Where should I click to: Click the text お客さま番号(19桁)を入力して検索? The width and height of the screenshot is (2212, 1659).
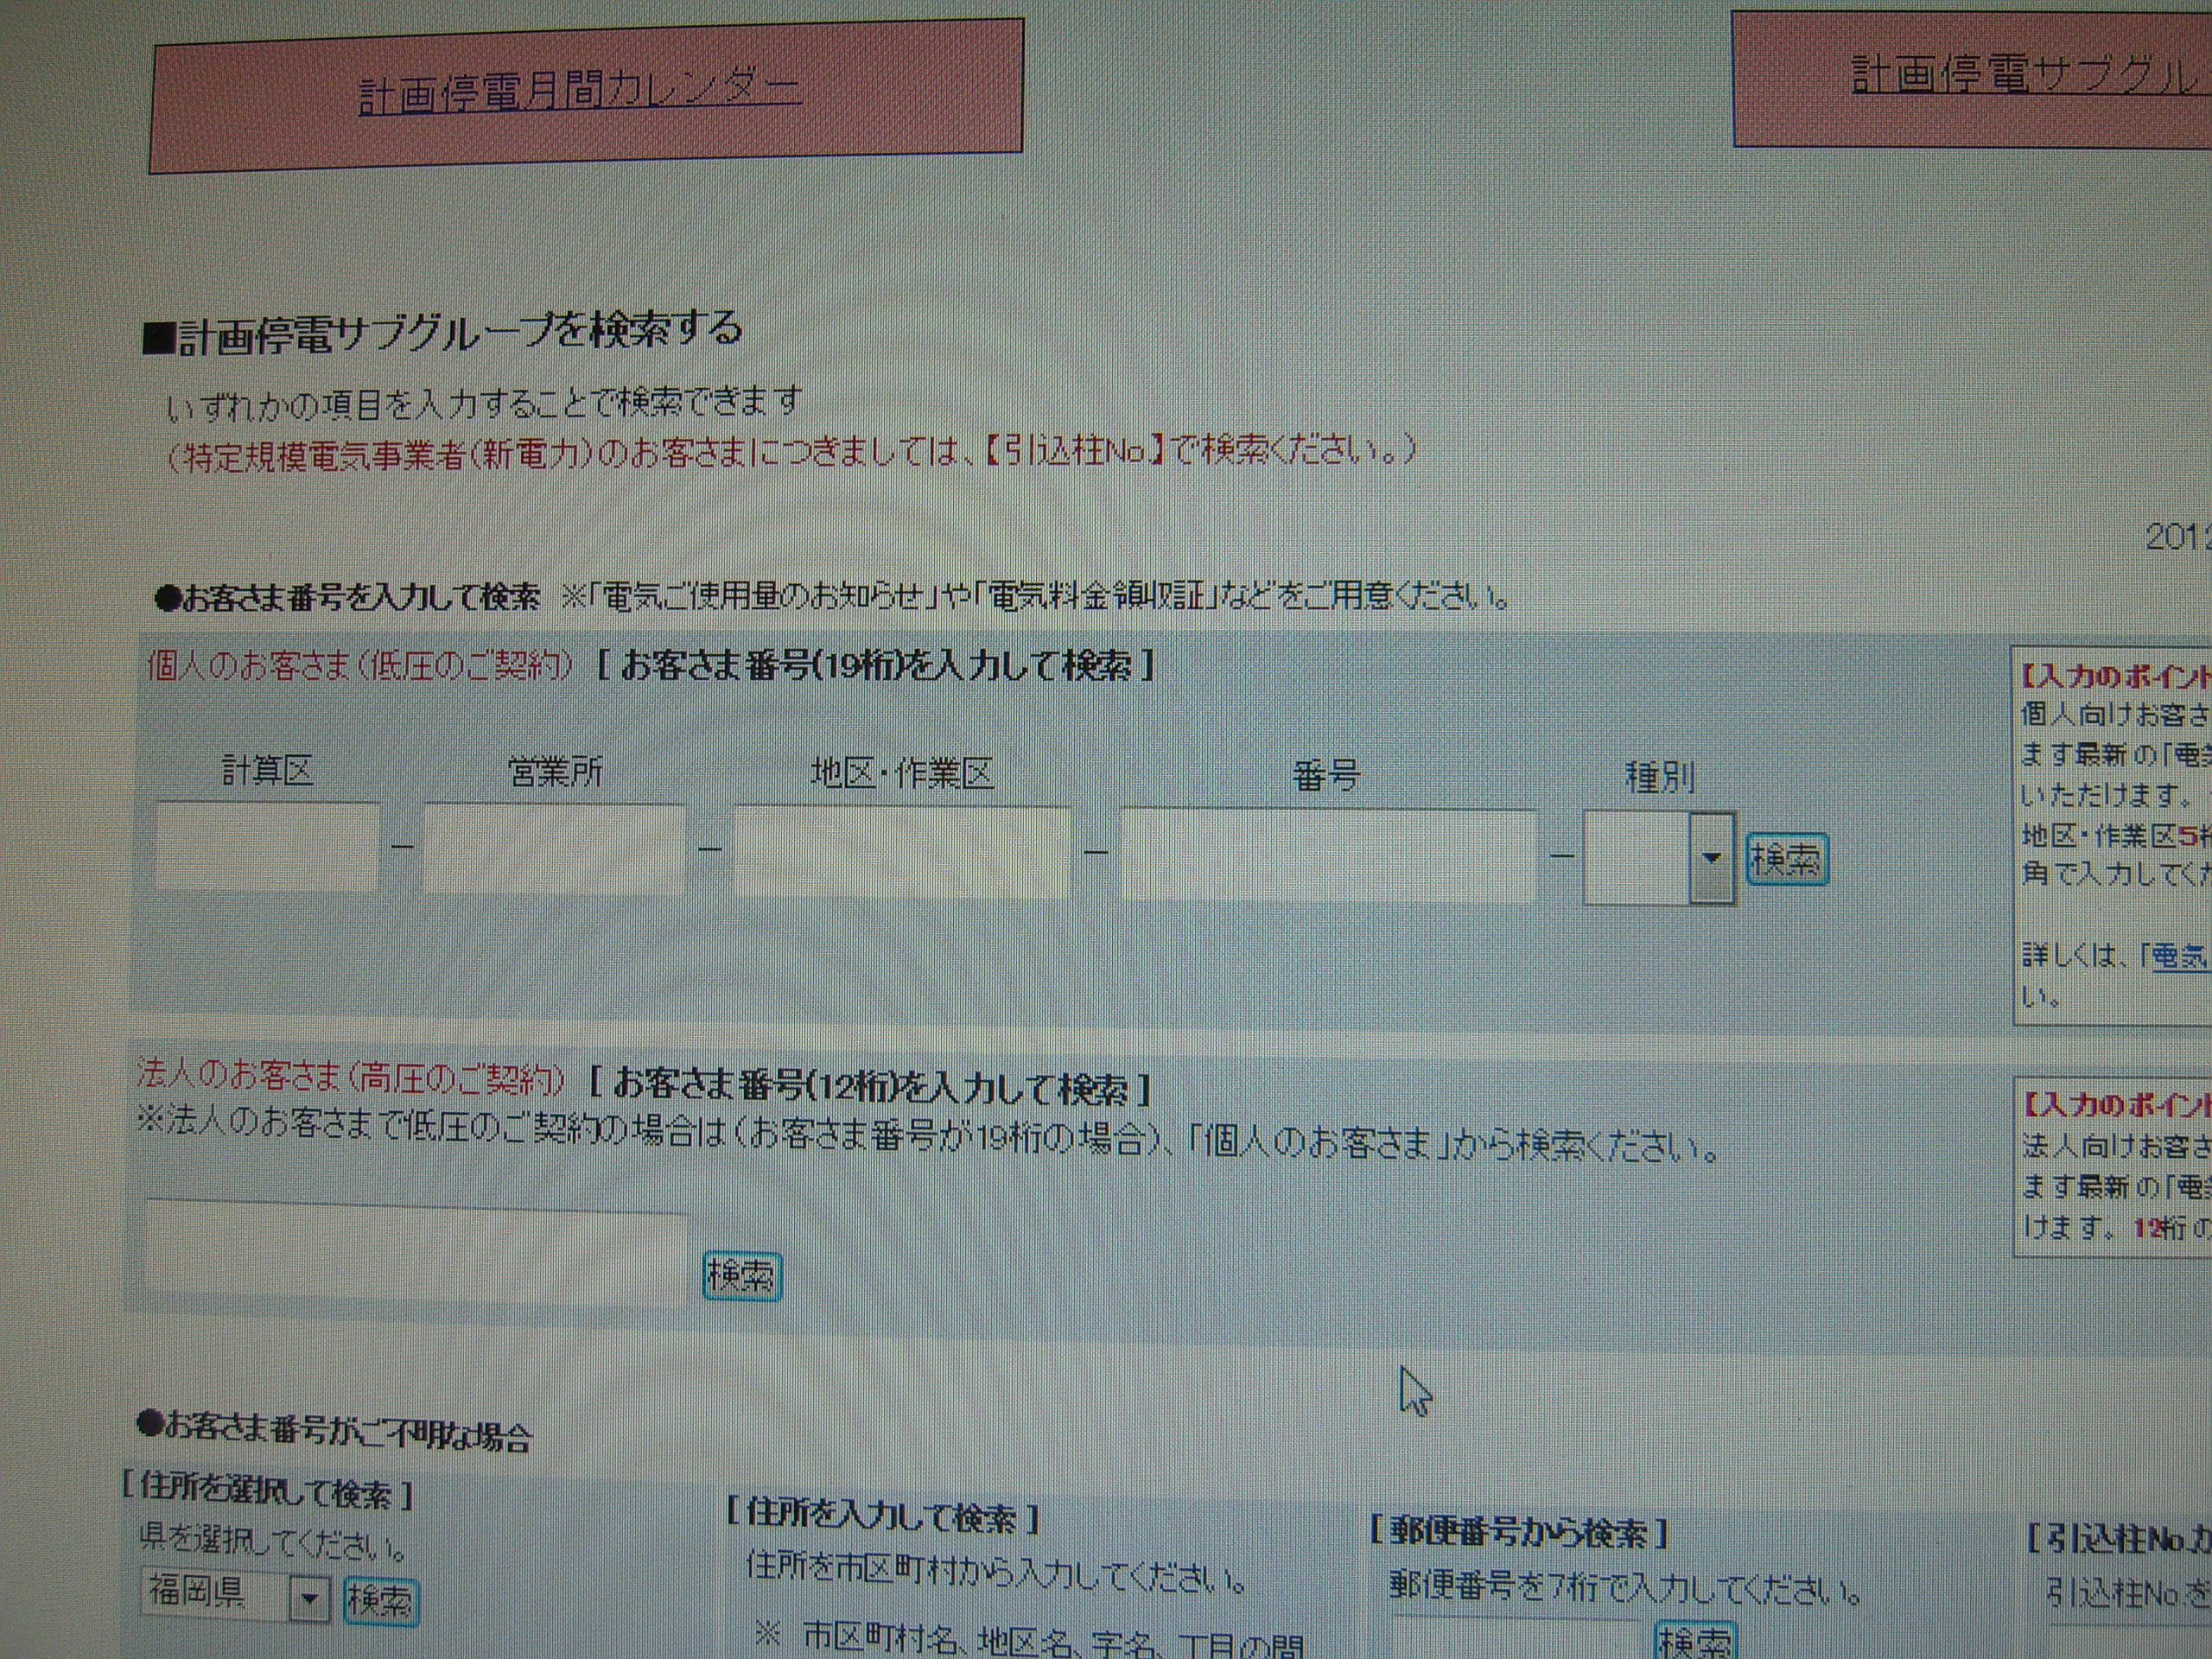point(876,665)
